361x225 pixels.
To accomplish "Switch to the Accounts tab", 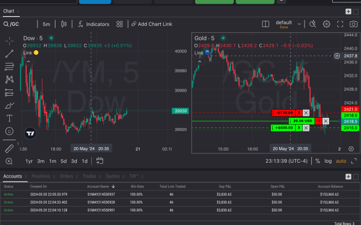I will pos(13,177).
